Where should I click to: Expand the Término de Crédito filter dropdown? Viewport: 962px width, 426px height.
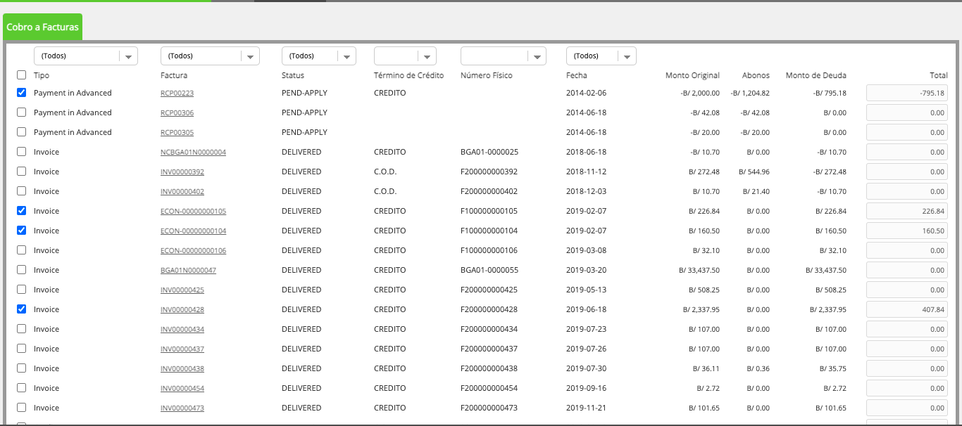pyautogui.click(x=405, y=56)
